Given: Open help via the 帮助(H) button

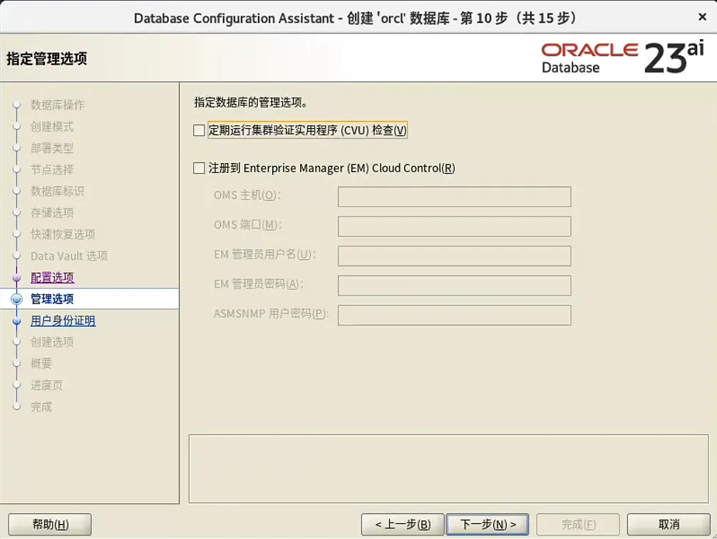Looking at the screenshot, I should pos(49,524).
